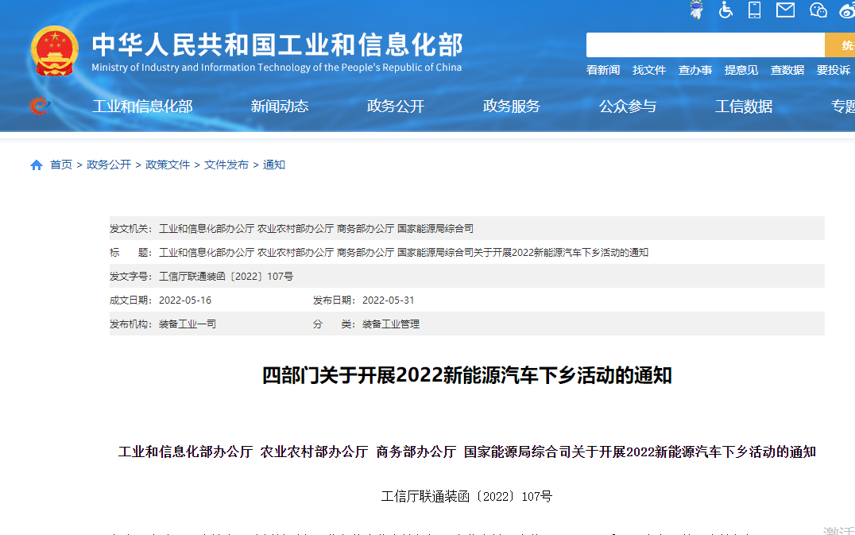Select the 查办事 quick link

(695, 70)
